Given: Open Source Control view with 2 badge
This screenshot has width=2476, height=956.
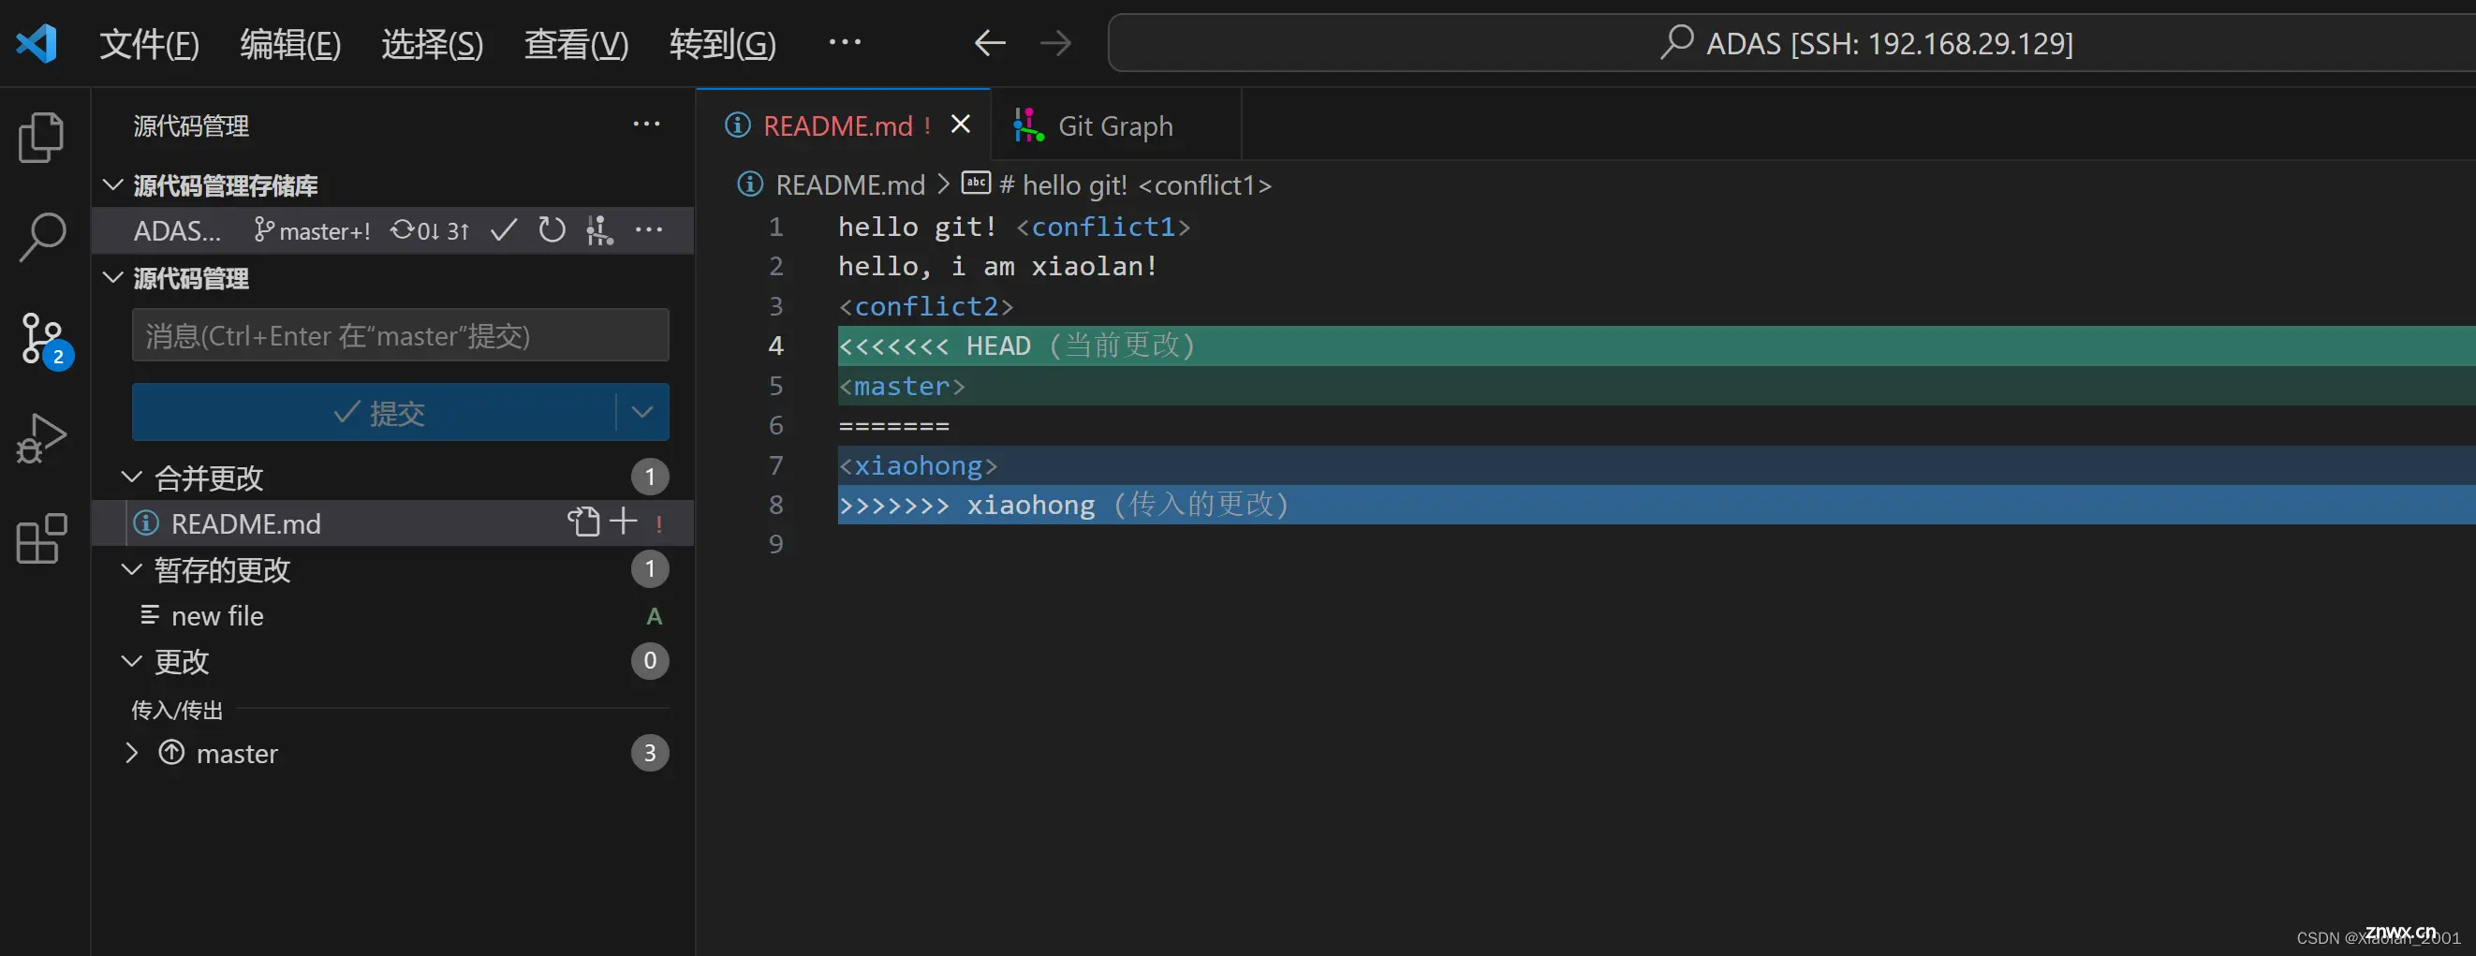Looking at the screenshot, I should (x=45, y=340).
